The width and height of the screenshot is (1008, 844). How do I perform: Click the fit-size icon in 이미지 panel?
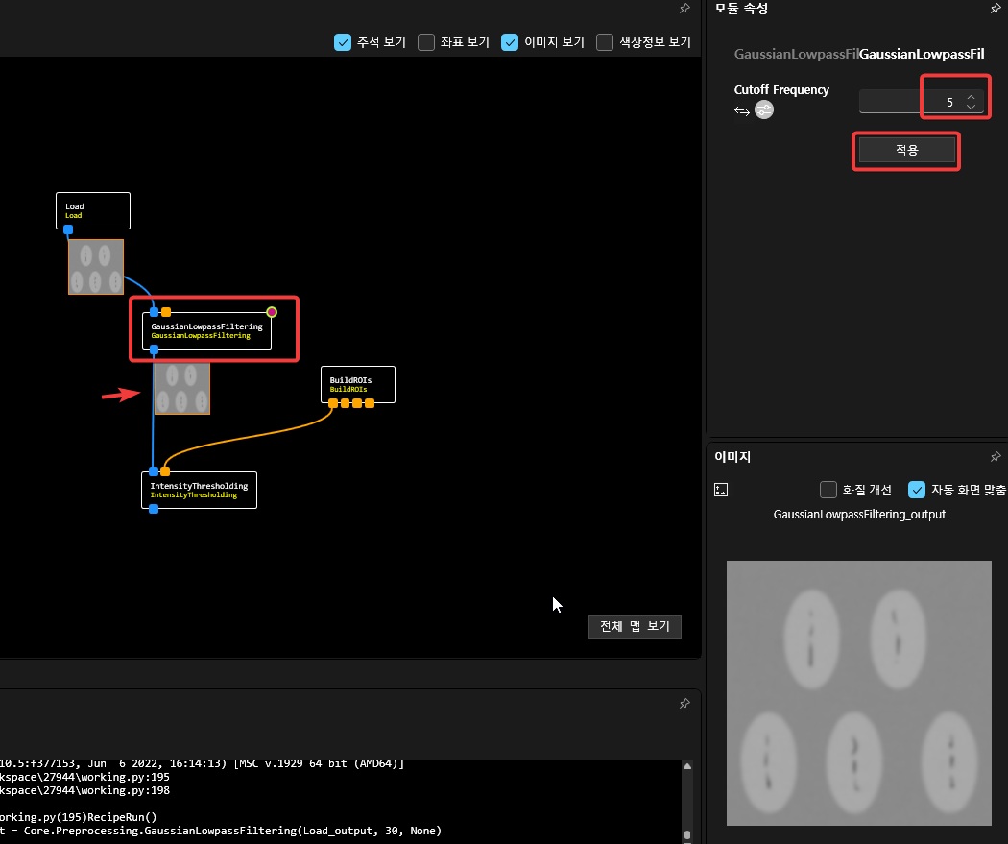pyautogui.click(x=722, y=490)
